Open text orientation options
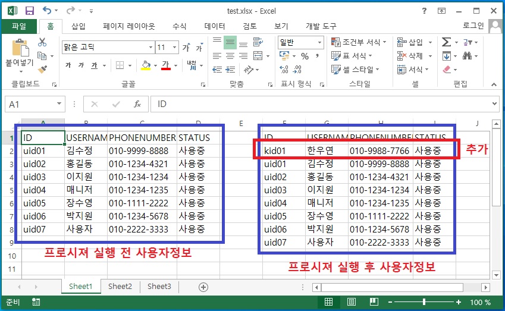Screen dimensions: 505x311 click(x=248, y=70)
